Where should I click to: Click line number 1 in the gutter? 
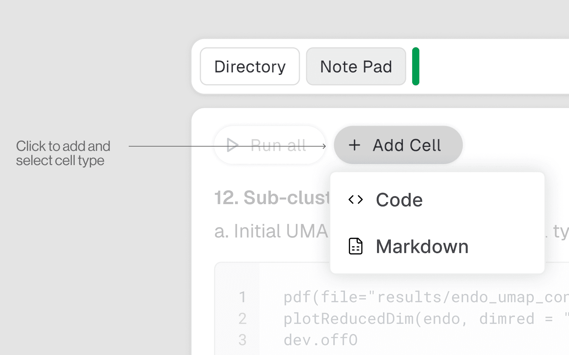pyautogui.click(x=243, y=297)
